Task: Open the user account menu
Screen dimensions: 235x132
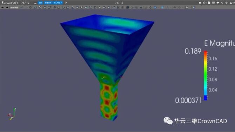Action: coord(232,3)
